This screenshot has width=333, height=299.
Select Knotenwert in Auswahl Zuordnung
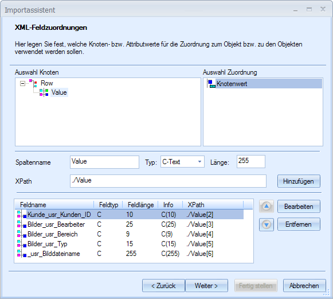tap(232, 84)
